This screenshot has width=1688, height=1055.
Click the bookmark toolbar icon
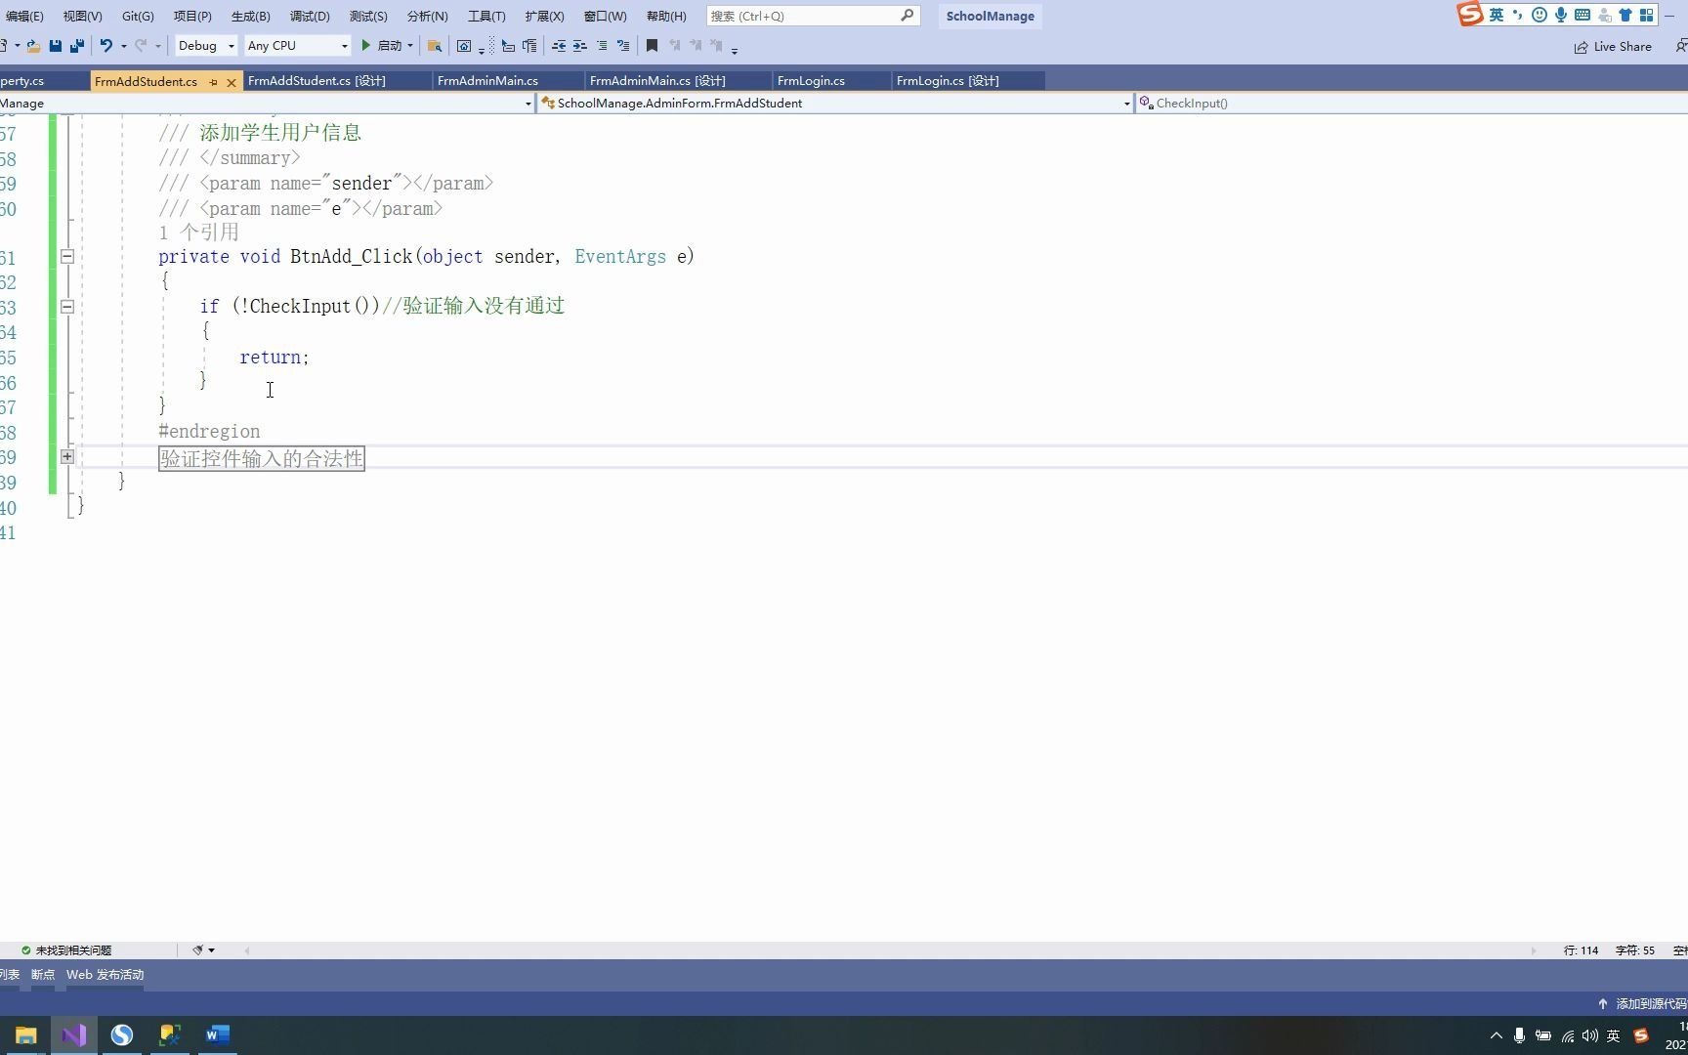point(652,46)
